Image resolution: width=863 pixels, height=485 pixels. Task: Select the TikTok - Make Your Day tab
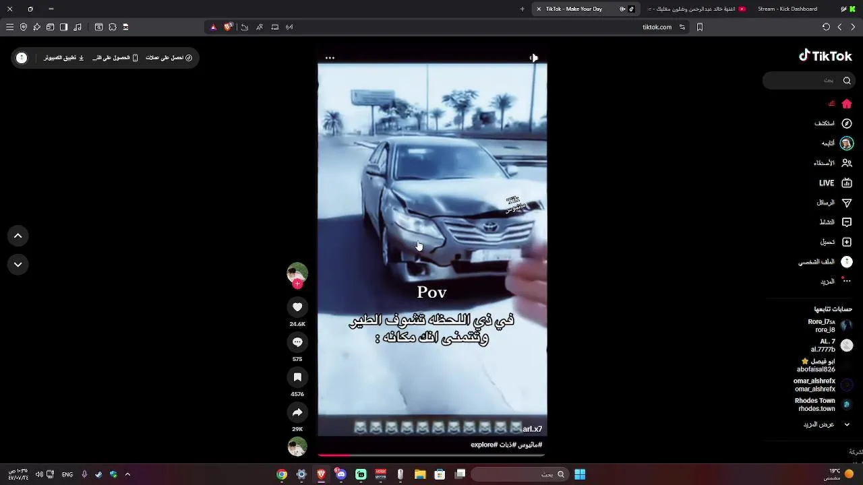click(x=585, y=9)
